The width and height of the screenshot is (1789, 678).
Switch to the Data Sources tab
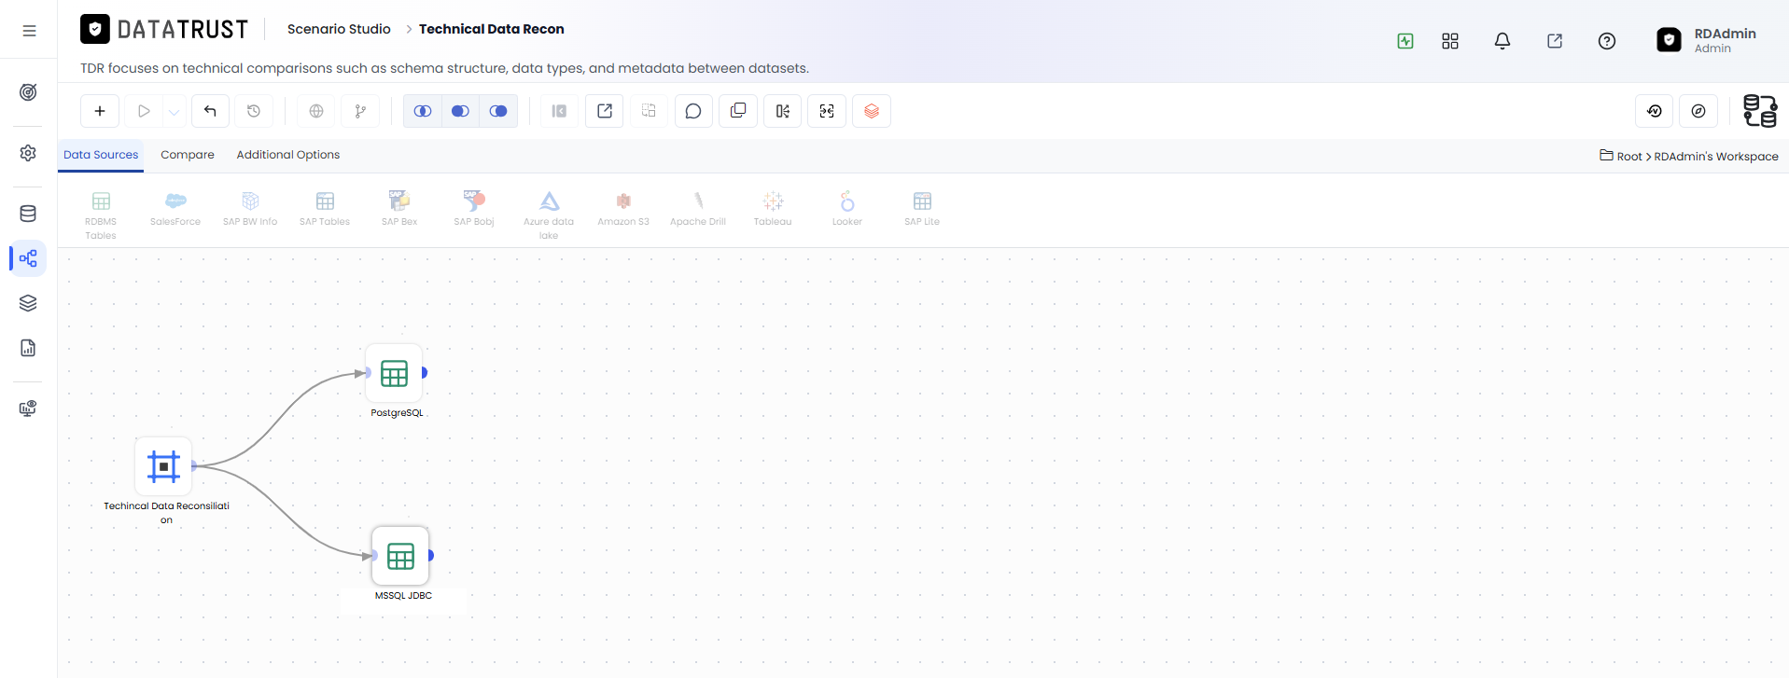click(101, 155)
